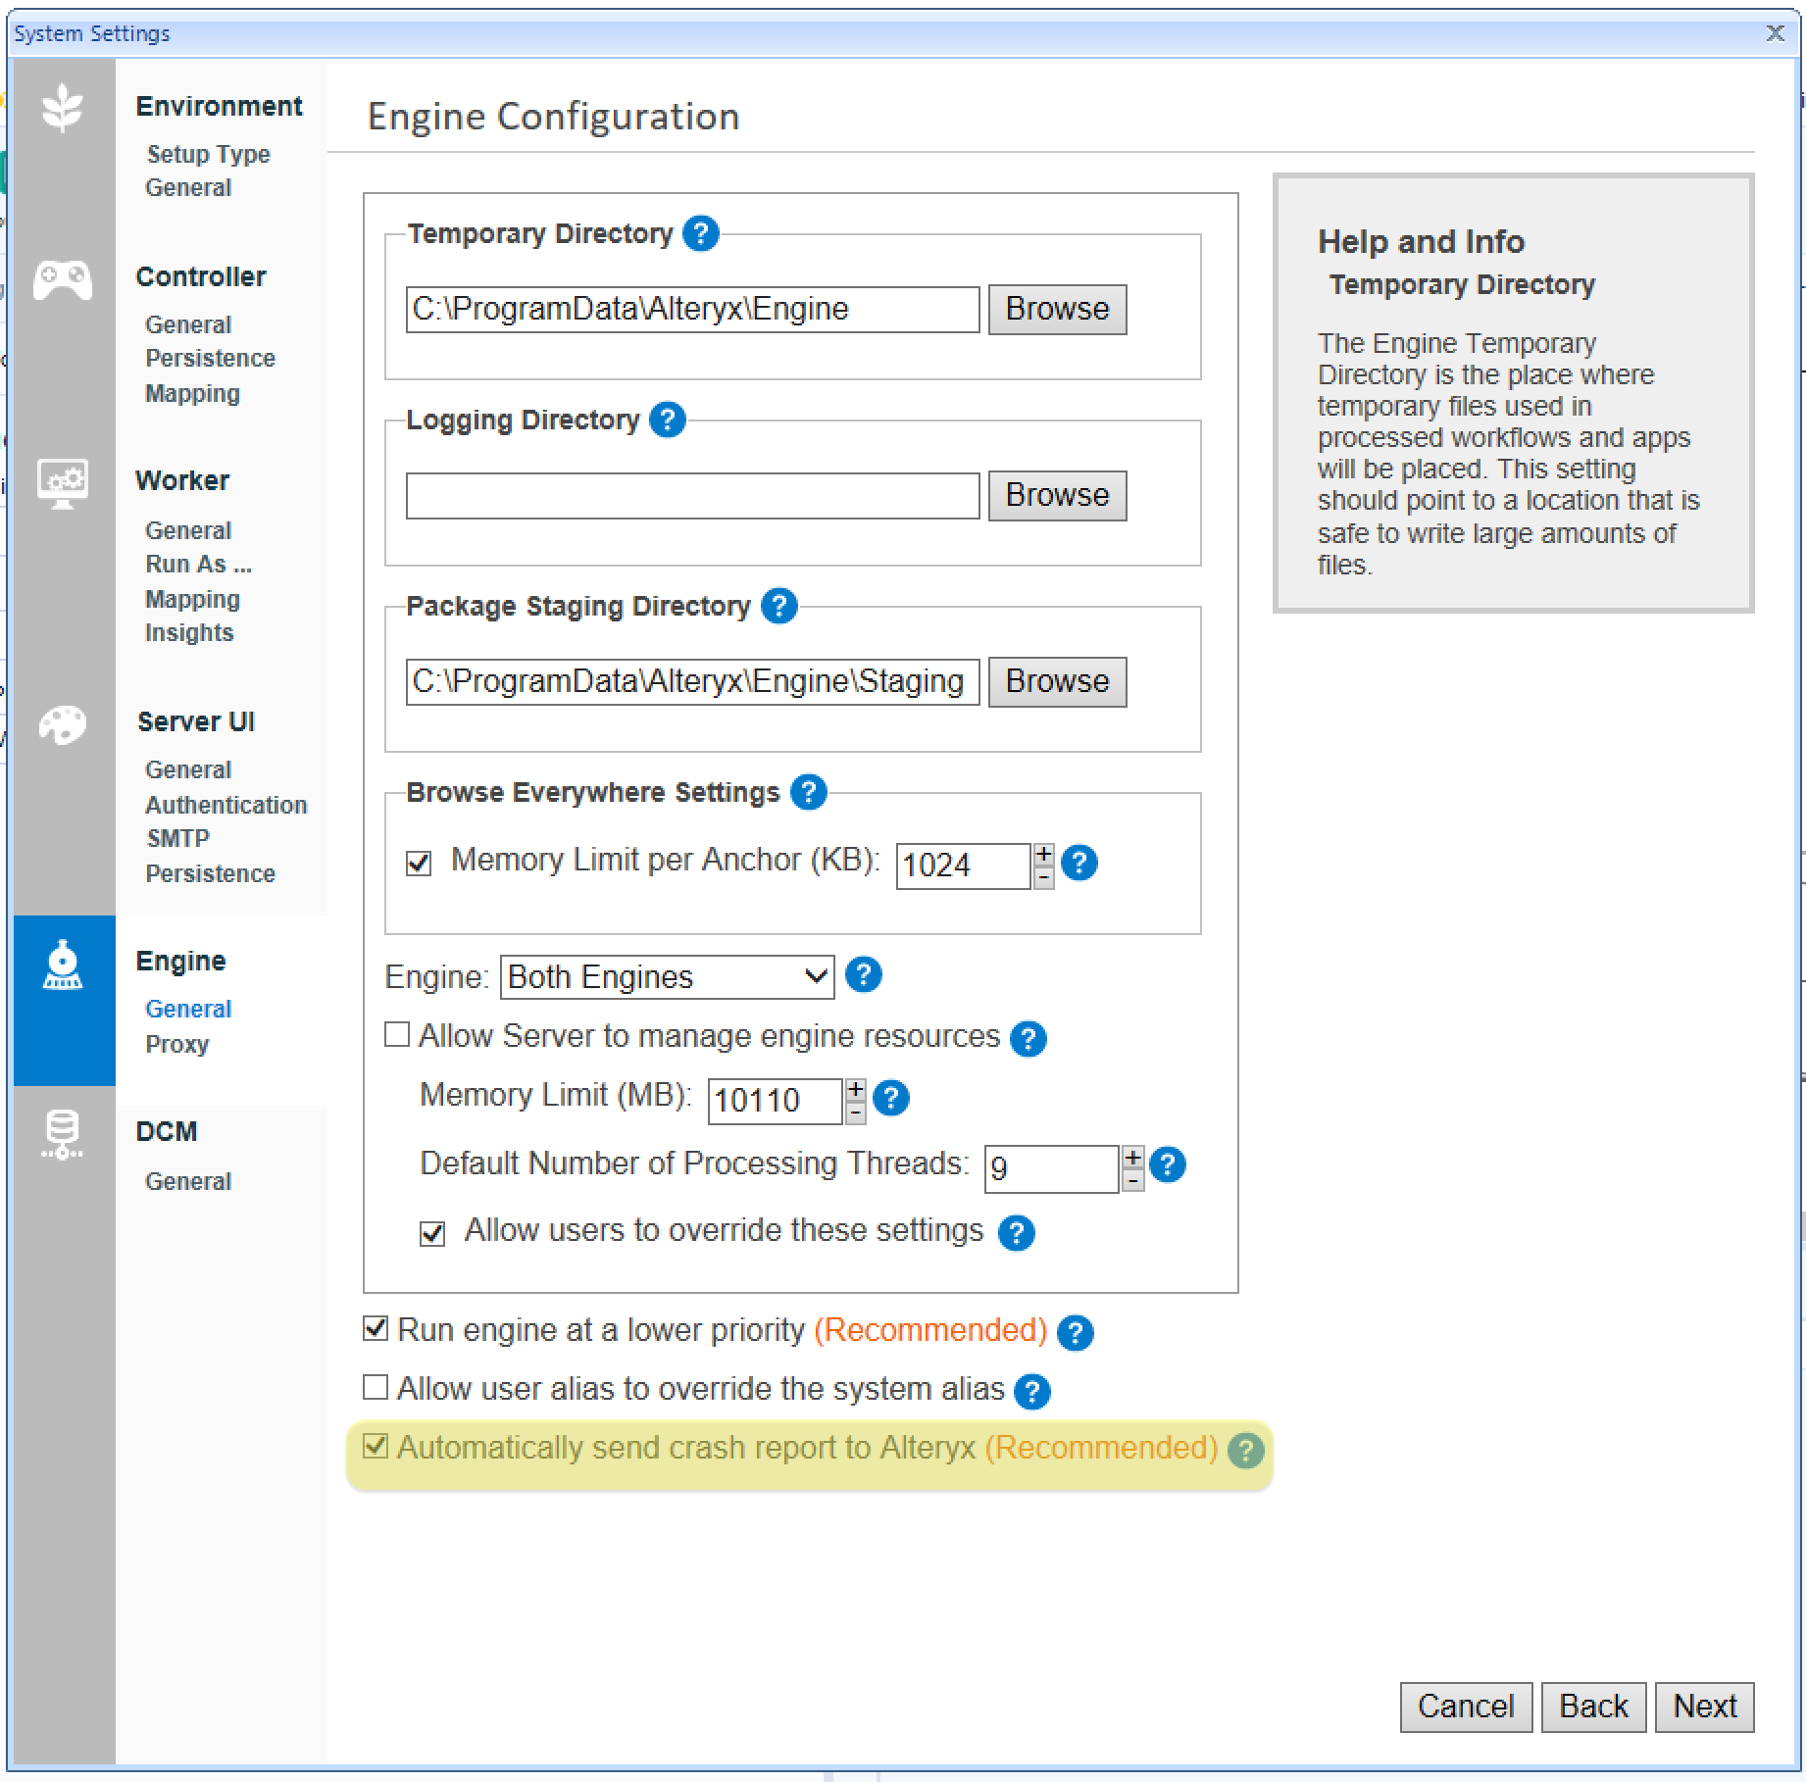Select the Controller gamepad icon
The image size is (1806, 1782).
63,280
